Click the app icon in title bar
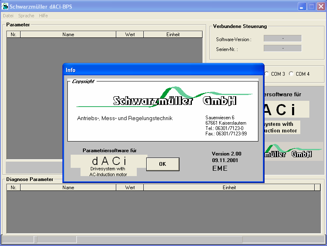This screenshot has height=246, width=327. [5, 6]
